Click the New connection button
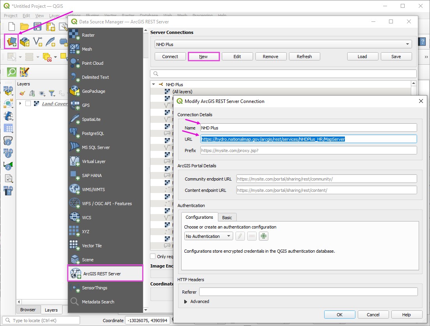Screen dimensions: 430x326 click(203, 57)
